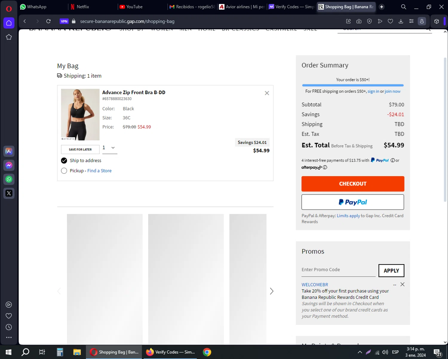Click the page vertical scrollbar

(445, 130)
